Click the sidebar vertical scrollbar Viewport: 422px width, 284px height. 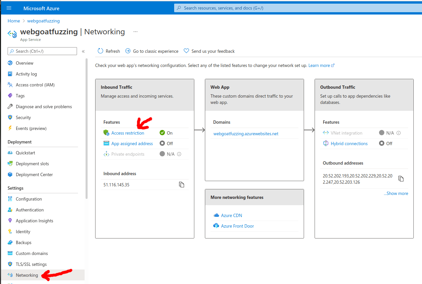tap(87, 129)
